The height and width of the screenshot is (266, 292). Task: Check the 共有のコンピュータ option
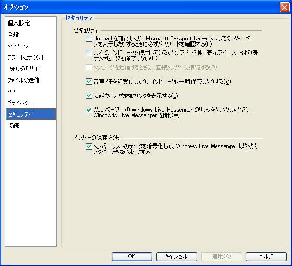pos(89,53)
